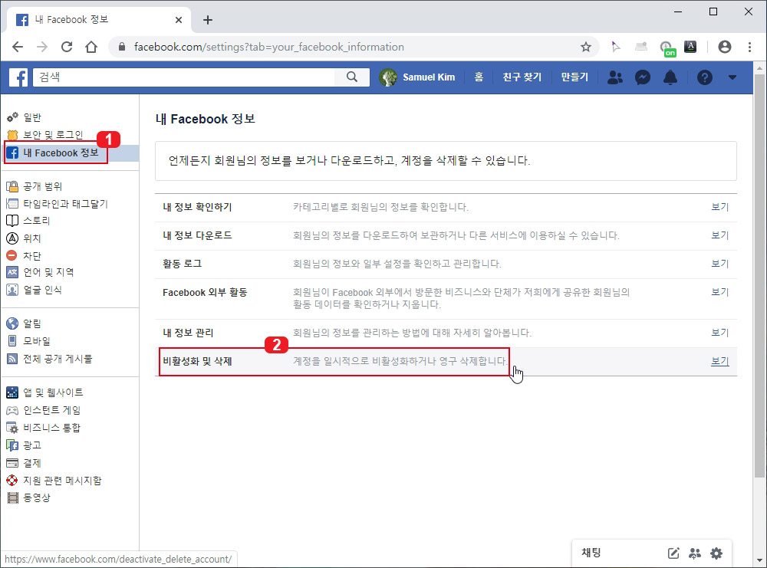The height and width of the screenshot is (568, 767).
Task: Open 차단 settings
Action: (31, 256)
